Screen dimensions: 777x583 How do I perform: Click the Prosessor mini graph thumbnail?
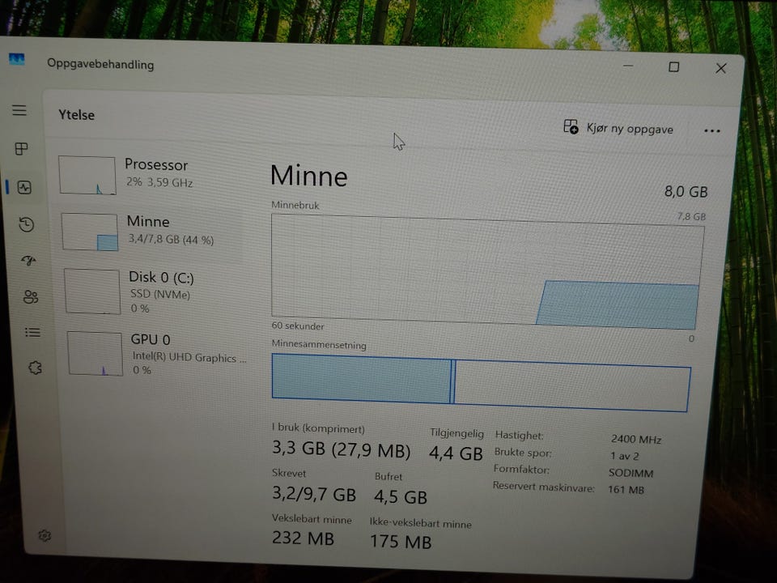tap(87, 175)
